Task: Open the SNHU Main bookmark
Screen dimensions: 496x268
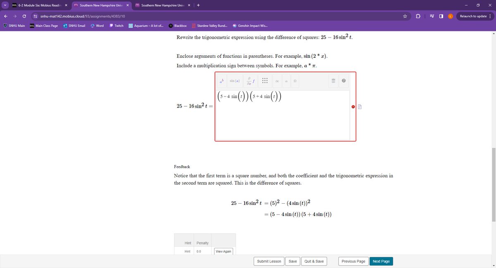Action: click(x=14, y=26)
